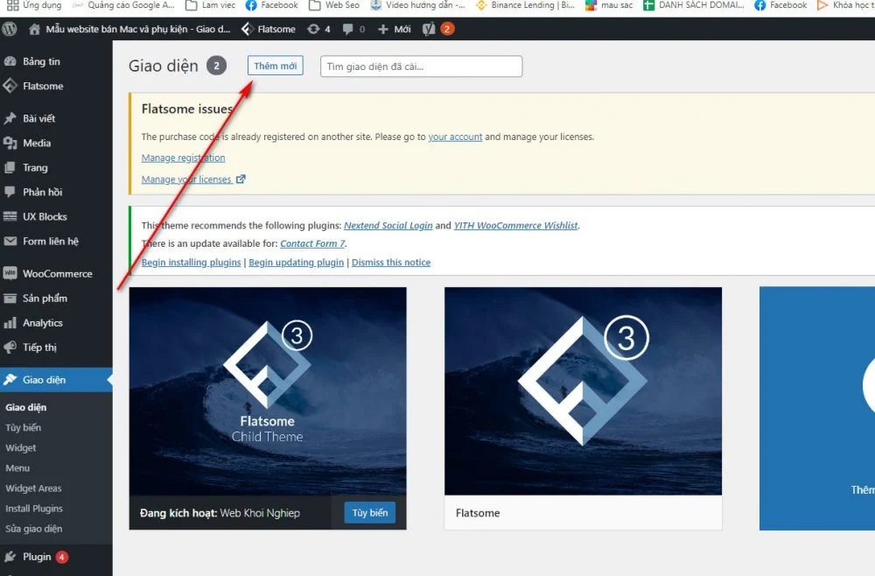875x576 pixels.
Task: Click the comments bubble icon
Action: click(349, 29)
